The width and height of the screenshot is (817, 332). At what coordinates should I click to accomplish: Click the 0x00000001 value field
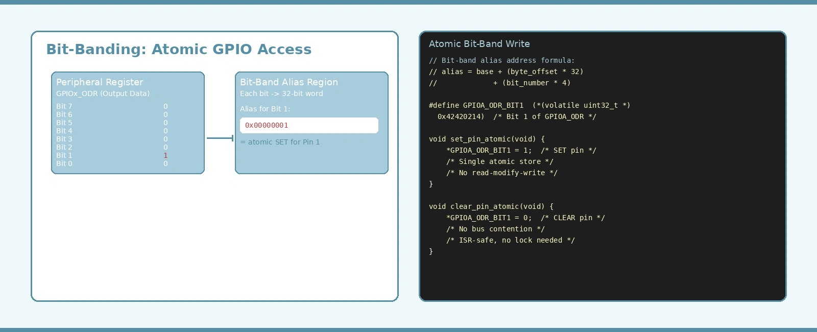click(x=309, y=126)
